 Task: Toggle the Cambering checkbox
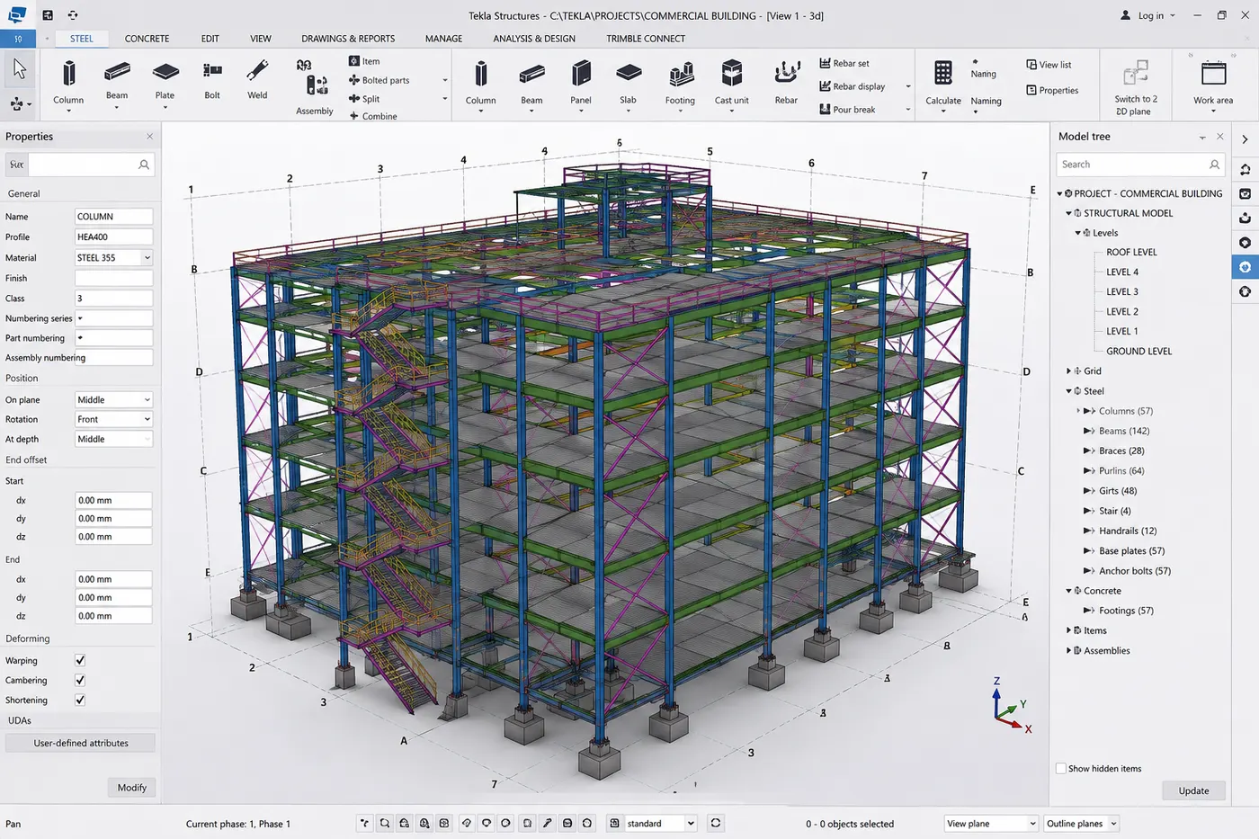80,680
